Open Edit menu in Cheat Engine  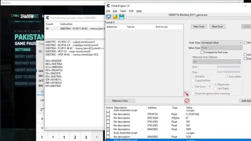[x=115, y=11]
